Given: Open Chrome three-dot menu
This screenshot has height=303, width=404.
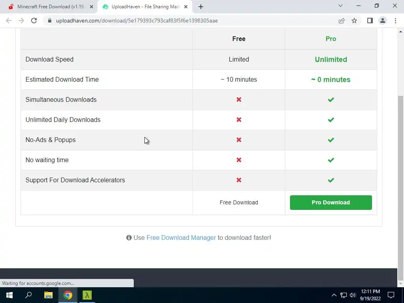Looking at the screenshot, I should click(x=395, y=21).
